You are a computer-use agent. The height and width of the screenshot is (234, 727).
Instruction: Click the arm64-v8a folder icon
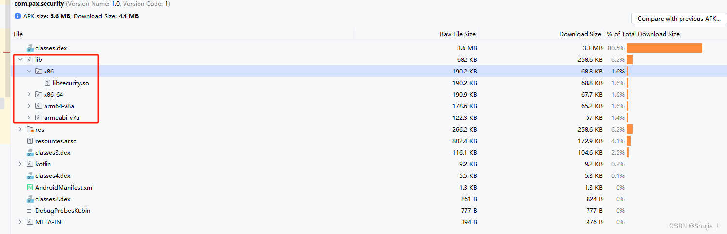click(39, 106)
